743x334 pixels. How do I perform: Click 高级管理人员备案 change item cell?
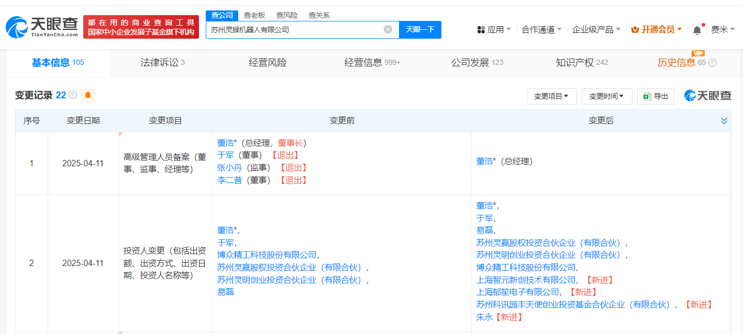coord(165,163)
